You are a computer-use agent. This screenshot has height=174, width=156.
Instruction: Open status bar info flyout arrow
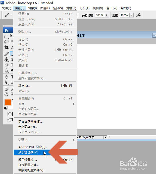(x=105, y=137)
